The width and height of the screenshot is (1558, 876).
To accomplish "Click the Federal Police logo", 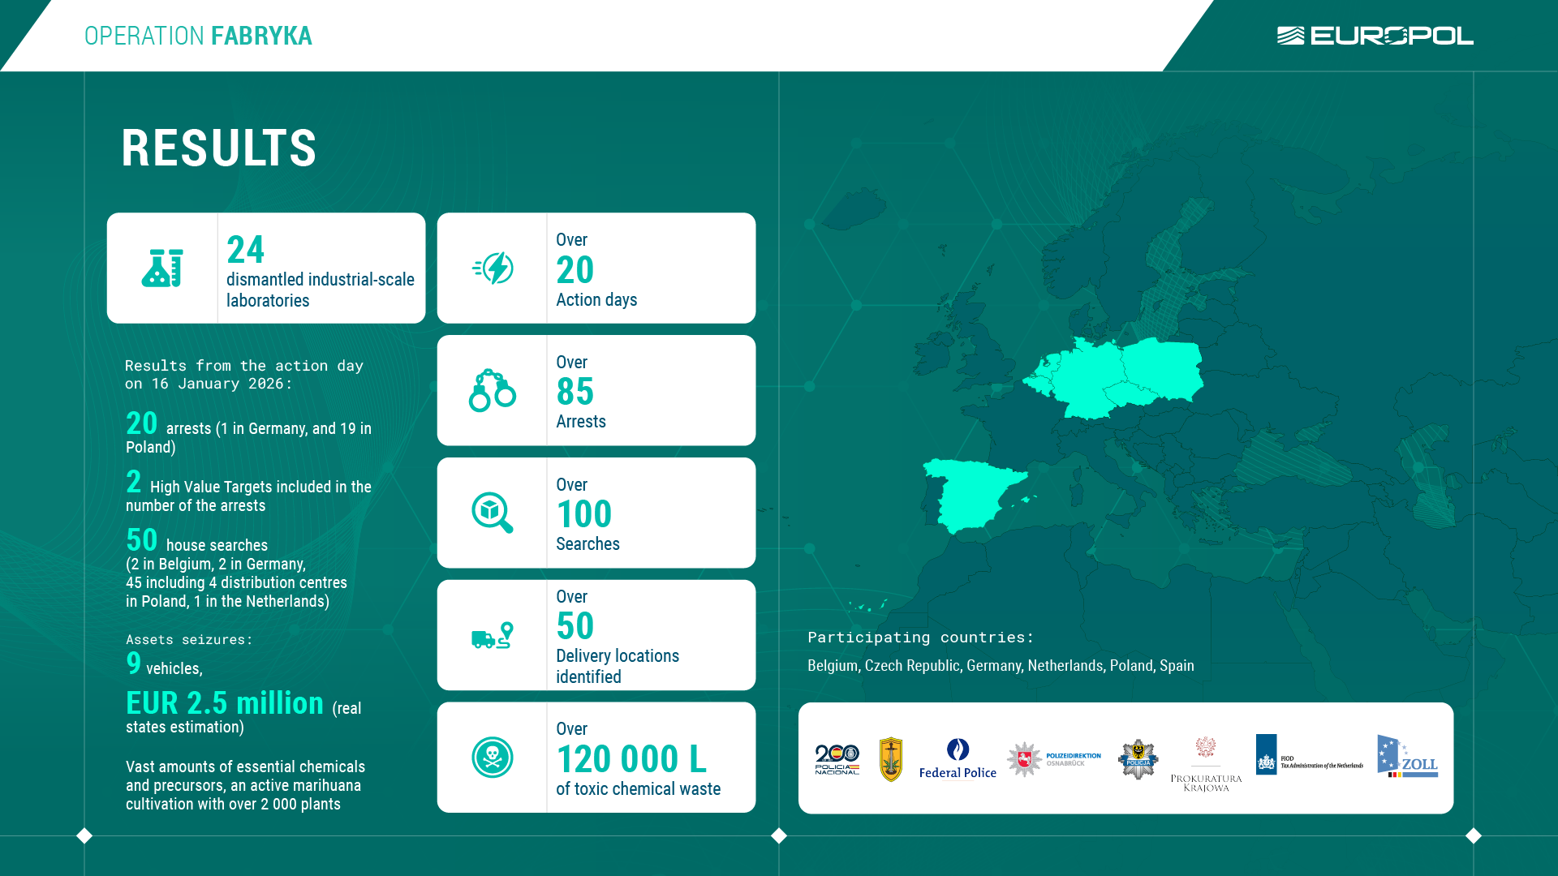I will 958,759.
